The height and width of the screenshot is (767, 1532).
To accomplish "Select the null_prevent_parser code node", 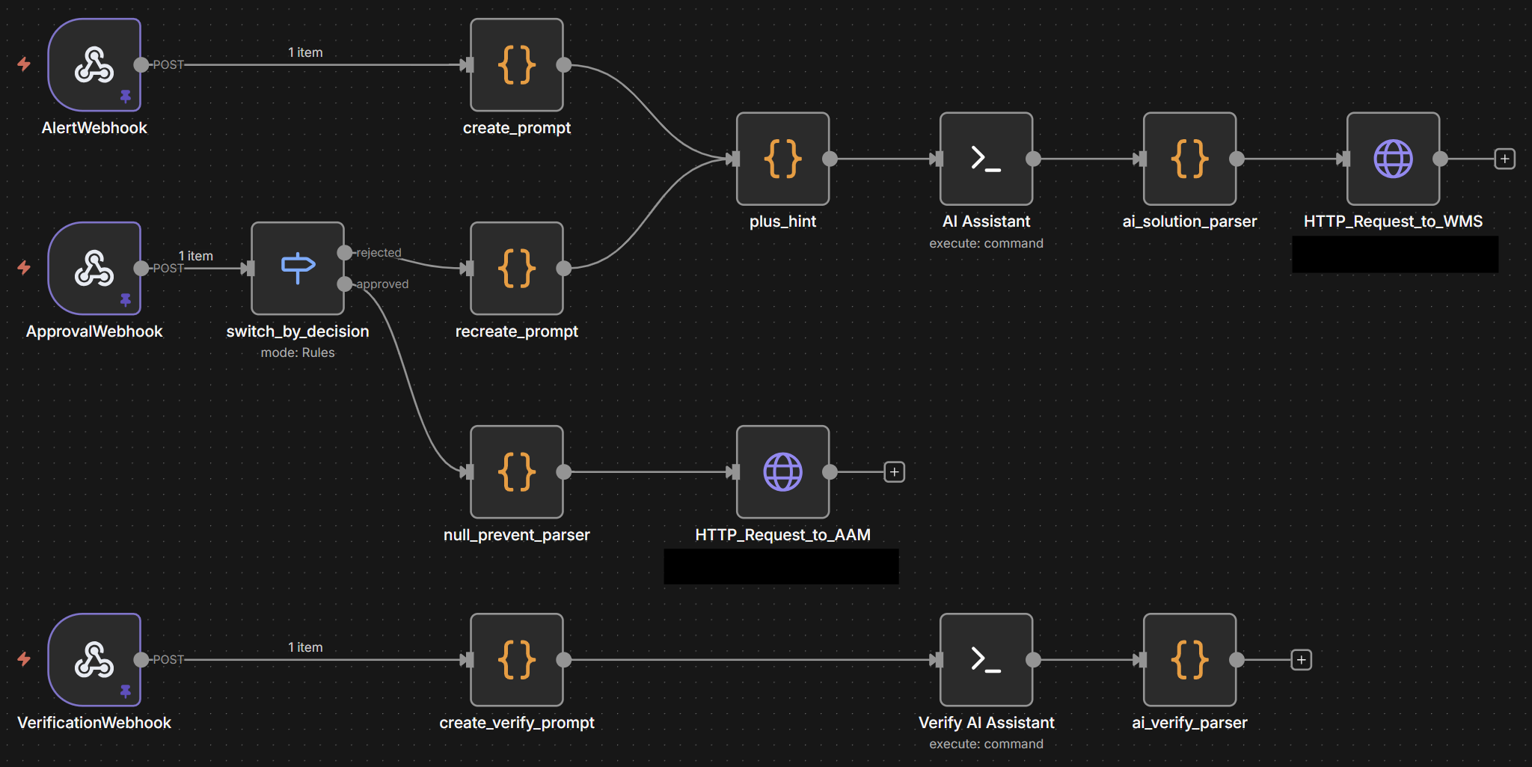I will (516, 472).
